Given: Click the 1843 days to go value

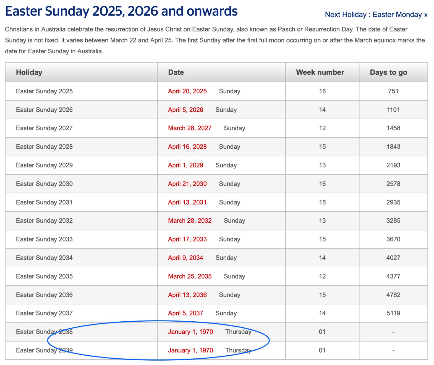Looking at the screenshot, I should point(393,146).
